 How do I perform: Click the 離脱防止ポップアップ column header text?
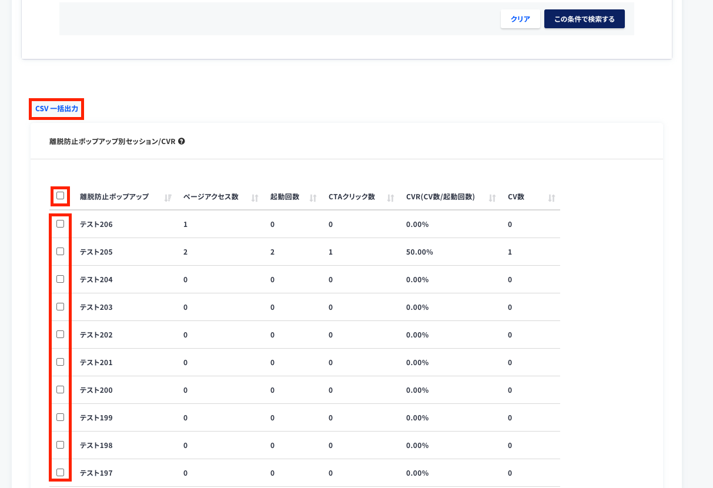(x=114, y=197)
